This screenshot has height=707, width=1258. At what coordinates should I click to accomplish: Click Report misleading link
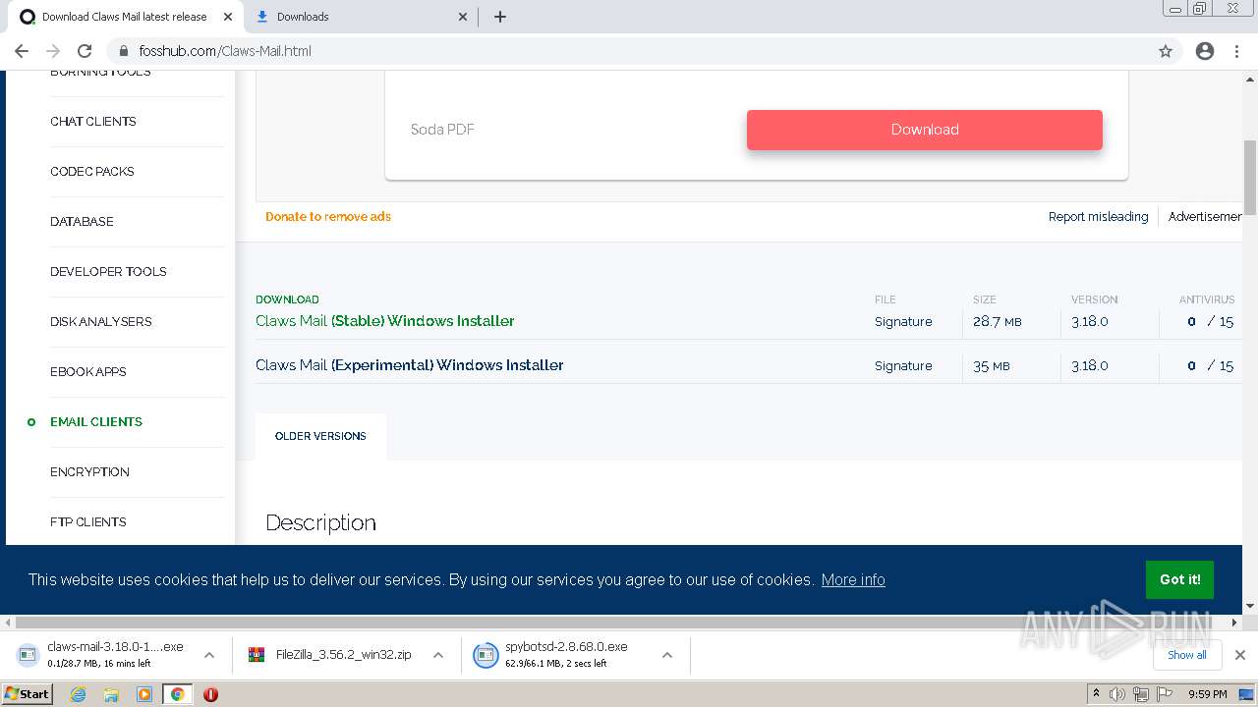[1098, 217]
